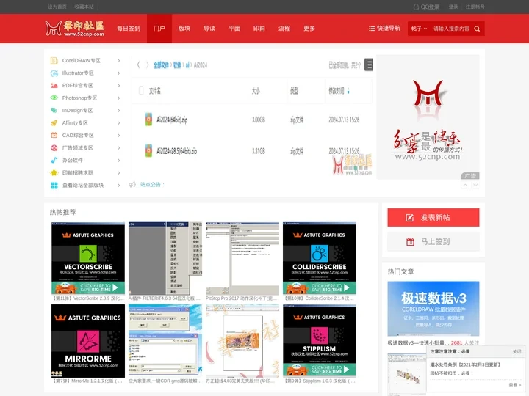Image resolution: width=529 pixels, height=396 pixels.
Task: Open the CAD综合专区 icon
Action: (x=54, y=136)
